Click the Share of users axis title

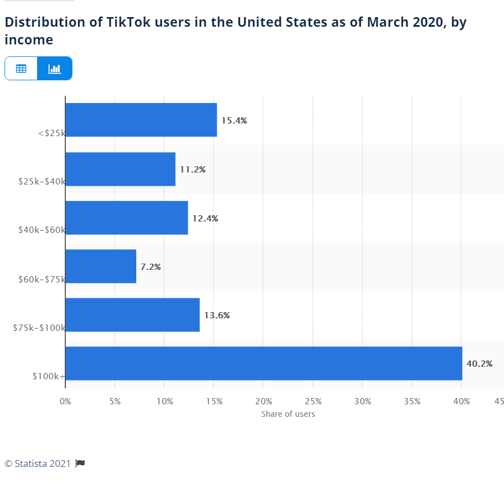click(x=288, y=414)
